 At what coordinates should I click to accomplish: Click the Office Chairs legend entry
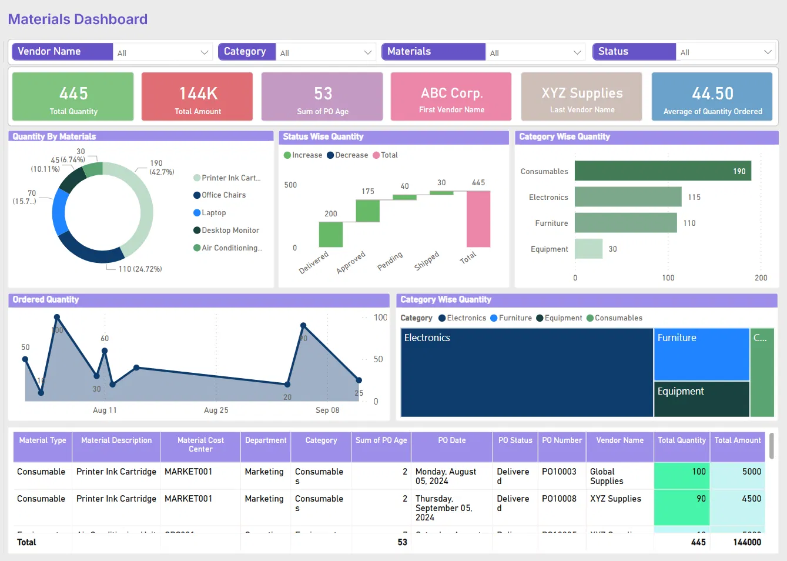coord(223,195)
